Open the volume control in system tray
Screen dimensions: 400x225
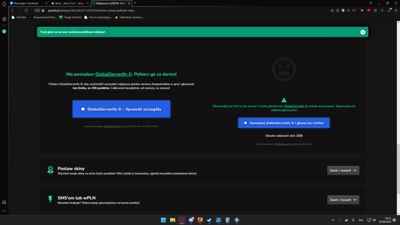(374, 220)
